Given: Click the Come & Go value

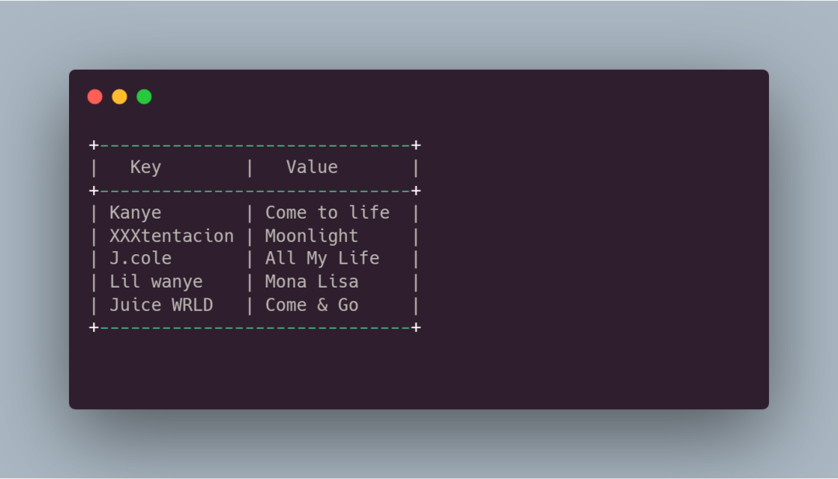Looking at the screenshot, I should point(312,305).
